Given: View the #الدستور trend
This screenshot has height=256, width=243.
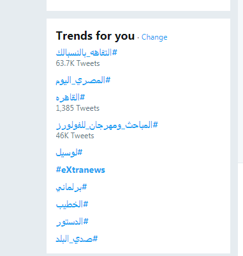Looking at the screenshot, I should (72, 221).
